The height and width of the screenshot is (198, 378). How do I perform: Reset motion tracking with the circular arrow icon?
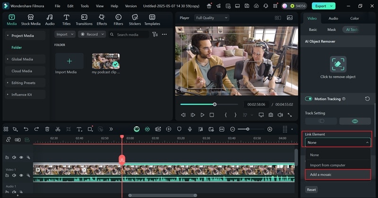(367, 99)
